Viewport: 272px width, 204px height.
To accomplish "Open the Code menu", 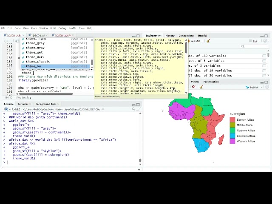I will point(17,28).
